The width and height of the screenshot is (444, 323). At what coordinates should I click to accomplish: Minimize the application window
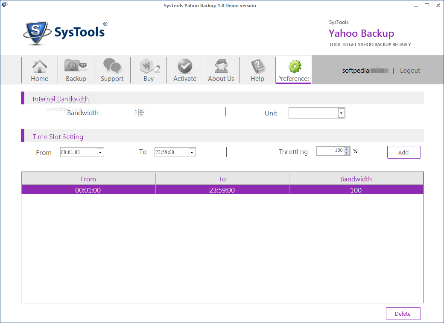416,6
